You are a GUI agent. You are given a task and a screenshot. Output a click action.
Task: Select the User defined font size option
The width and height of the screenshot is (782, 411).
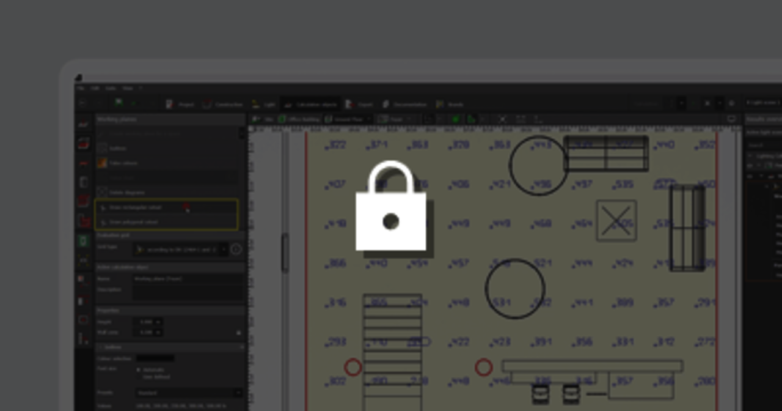pyautogui.click(x=137, y=377)
